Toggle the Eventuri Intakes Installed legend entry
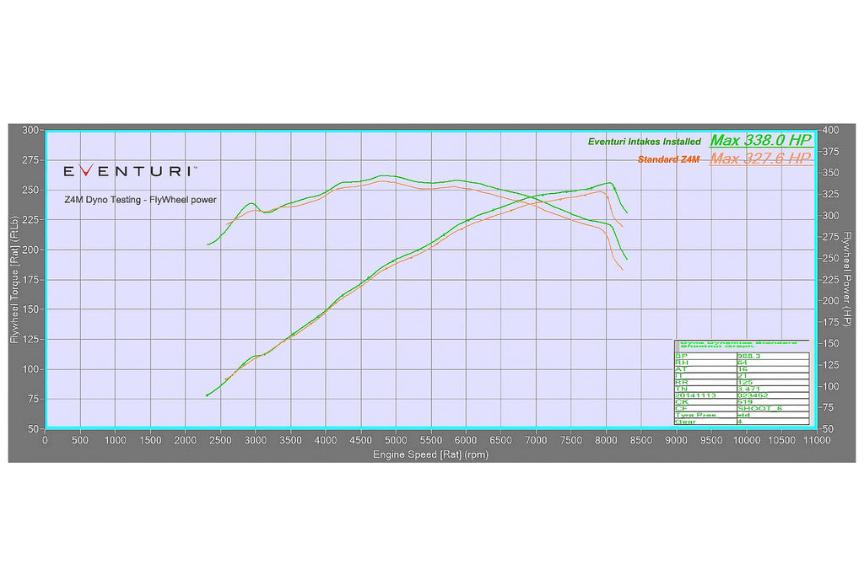 click(x=645, y=141)
